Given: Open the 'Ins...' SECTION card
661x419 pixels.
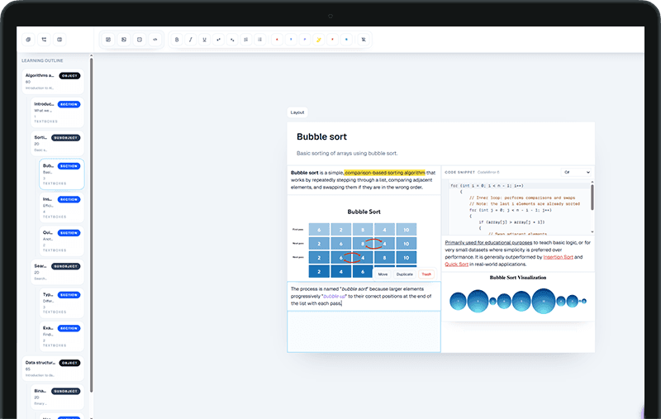Looking at the screenshot, I should (x=61, y=207).
